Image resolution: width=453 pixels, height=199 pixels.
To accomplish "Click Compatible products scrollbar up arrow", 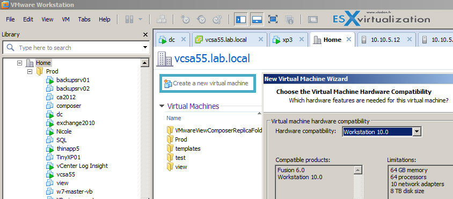I will pos(358,171).
